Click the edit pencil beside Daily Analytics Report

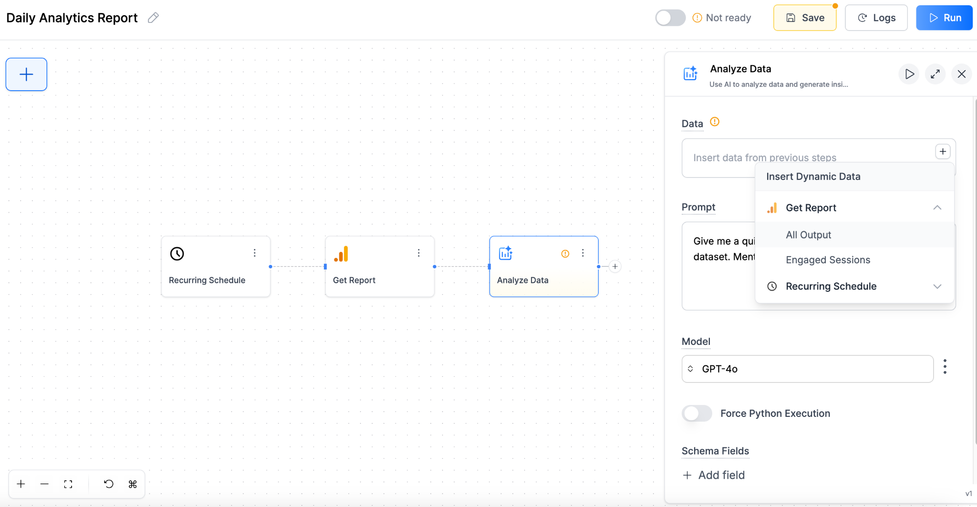pyautogui.click(x=153, y=17)
